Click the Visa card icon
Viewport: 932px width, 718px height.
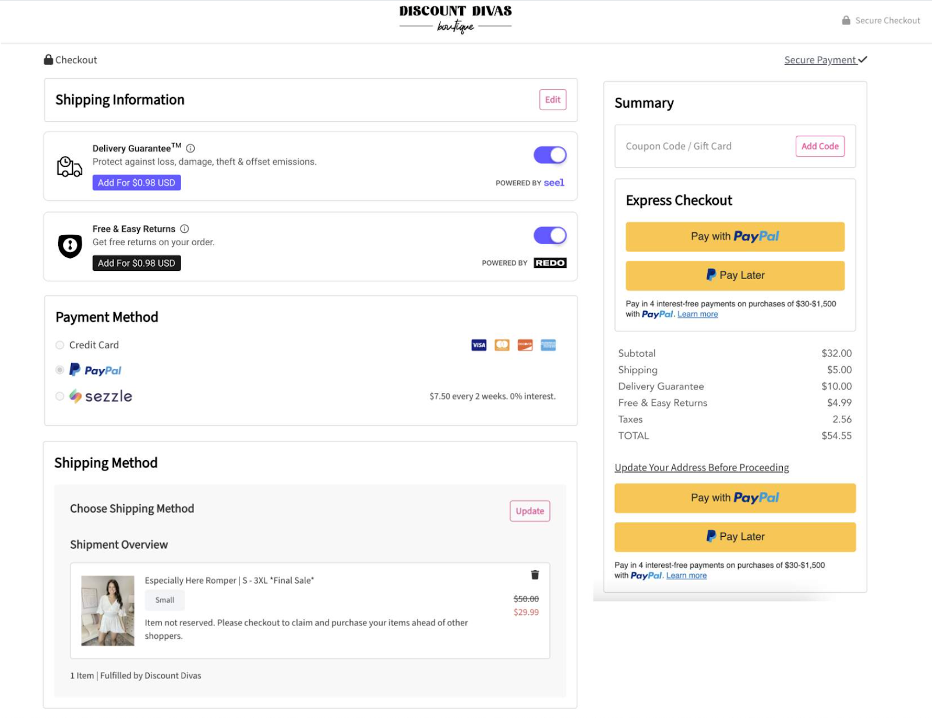pyautogui.click(x=479, y=345)
